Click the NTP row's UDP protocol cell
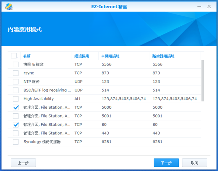The height and width of the screenshot is (171, 218). click(x=78, y=82)
